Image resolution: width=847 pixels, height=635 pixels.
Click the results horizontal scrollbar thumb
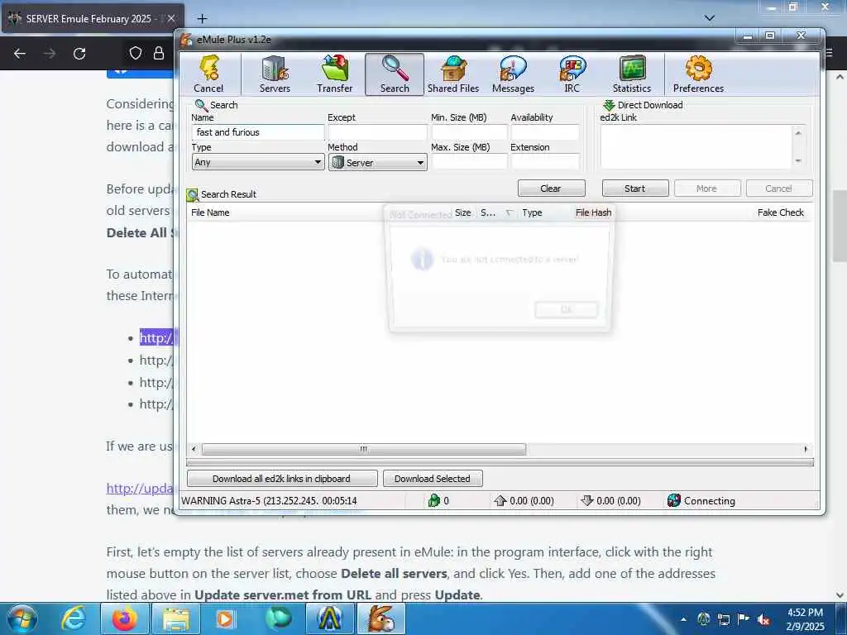pyautogui.click(x=364, y=449)
